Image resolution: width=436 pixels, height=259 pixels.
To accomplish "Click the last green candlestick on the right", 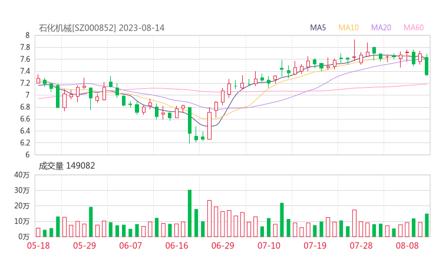I will pos(427,66).
